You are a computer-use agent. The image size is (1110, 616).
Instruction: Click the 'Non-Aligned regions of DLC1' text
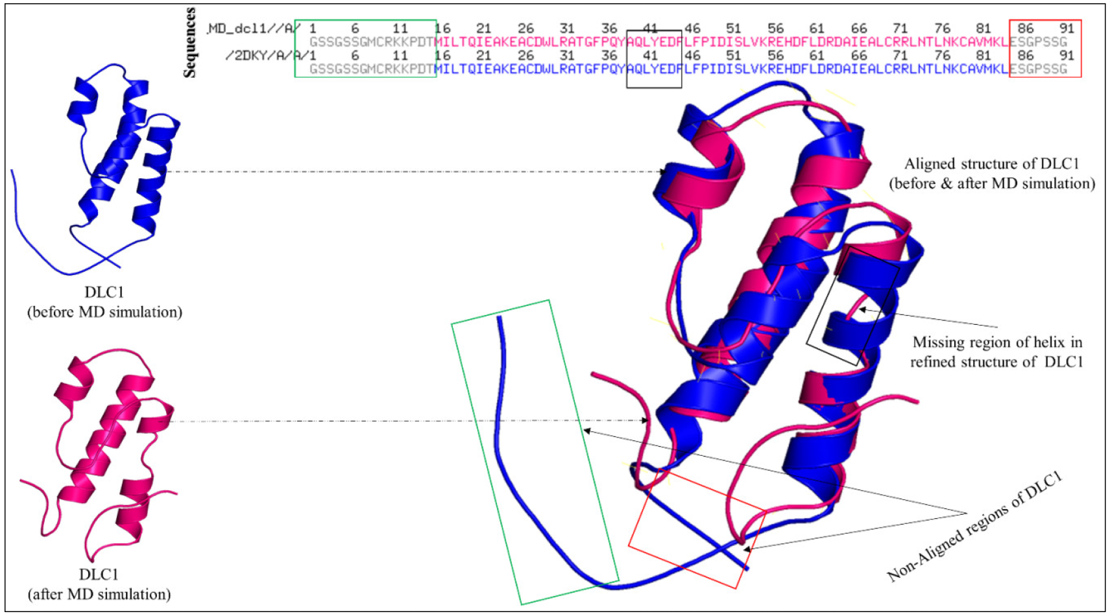click(x=974, y=526)
